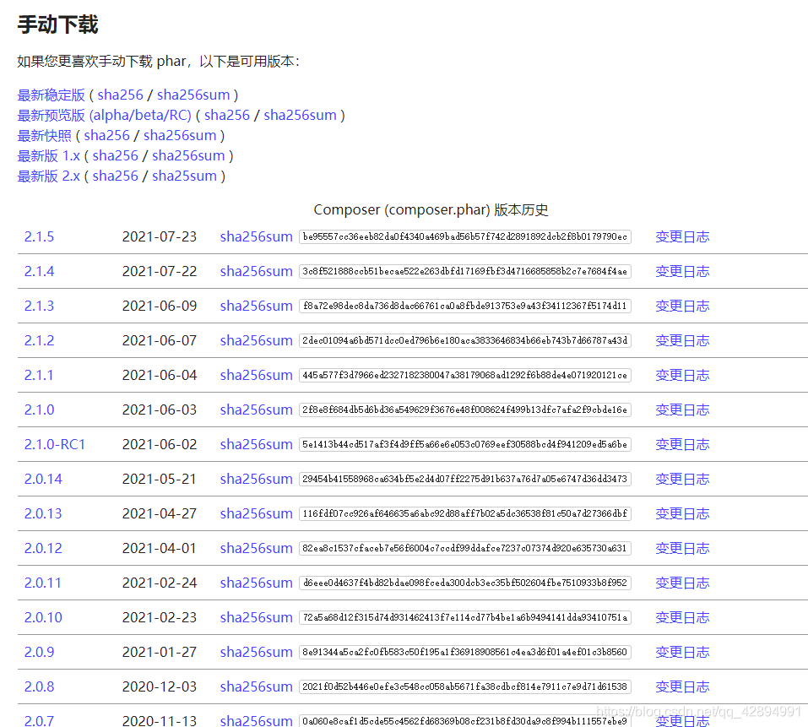Open sha256sum link beside 最新预览版

[300, 116]
